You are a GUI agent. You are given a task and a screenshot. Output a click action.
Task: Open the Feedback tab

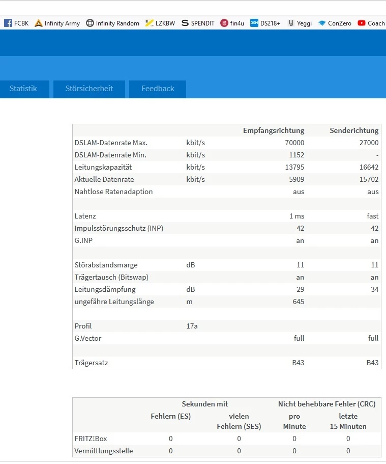158,89
